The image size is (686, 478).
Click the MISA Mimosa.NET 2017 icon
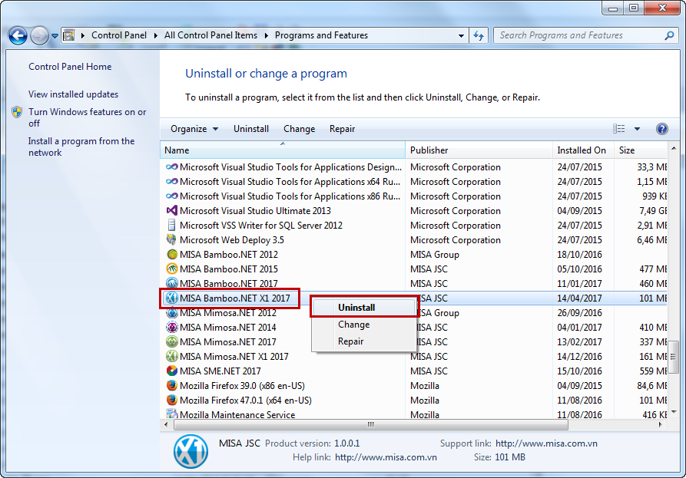pyautogui.click(x=172, y=341)
